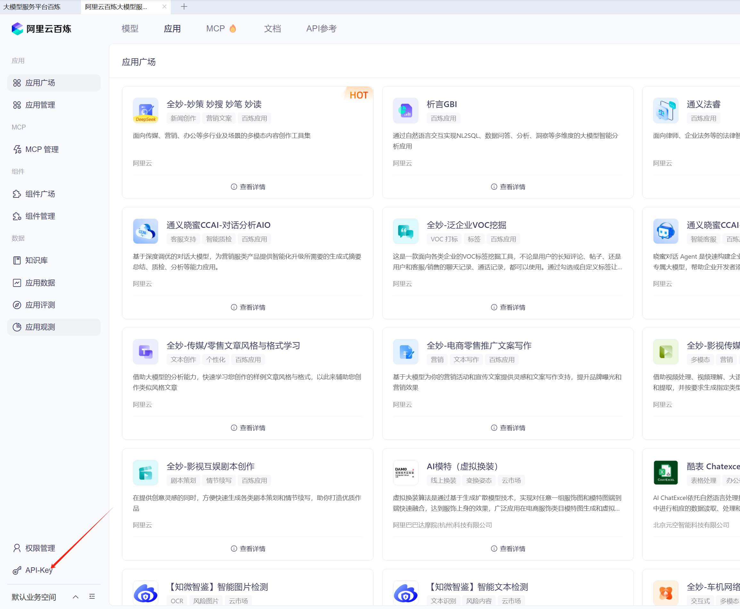Open a new browser tab
The height and width of the screenshot is (609, 740).
pos(184,7)
